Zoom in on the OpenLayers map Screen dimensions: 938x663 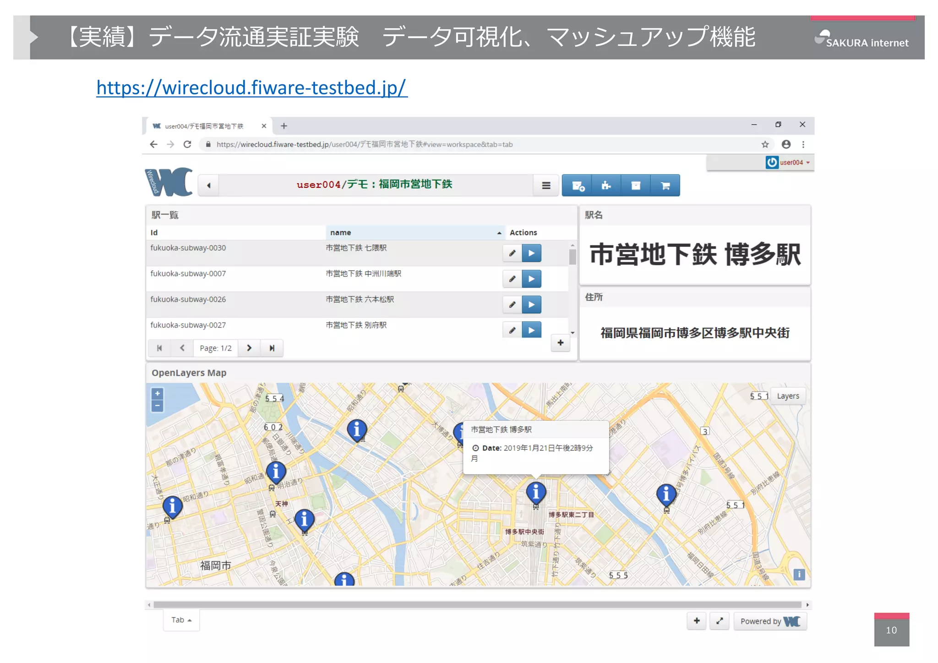click(157, 394)
